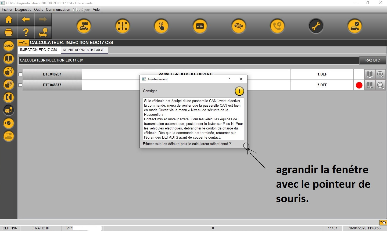Image resolution: width=387 pixels, height=231 pixels.
Task: Open the plus-minus sidebar icon
Action: click(9, 123)
